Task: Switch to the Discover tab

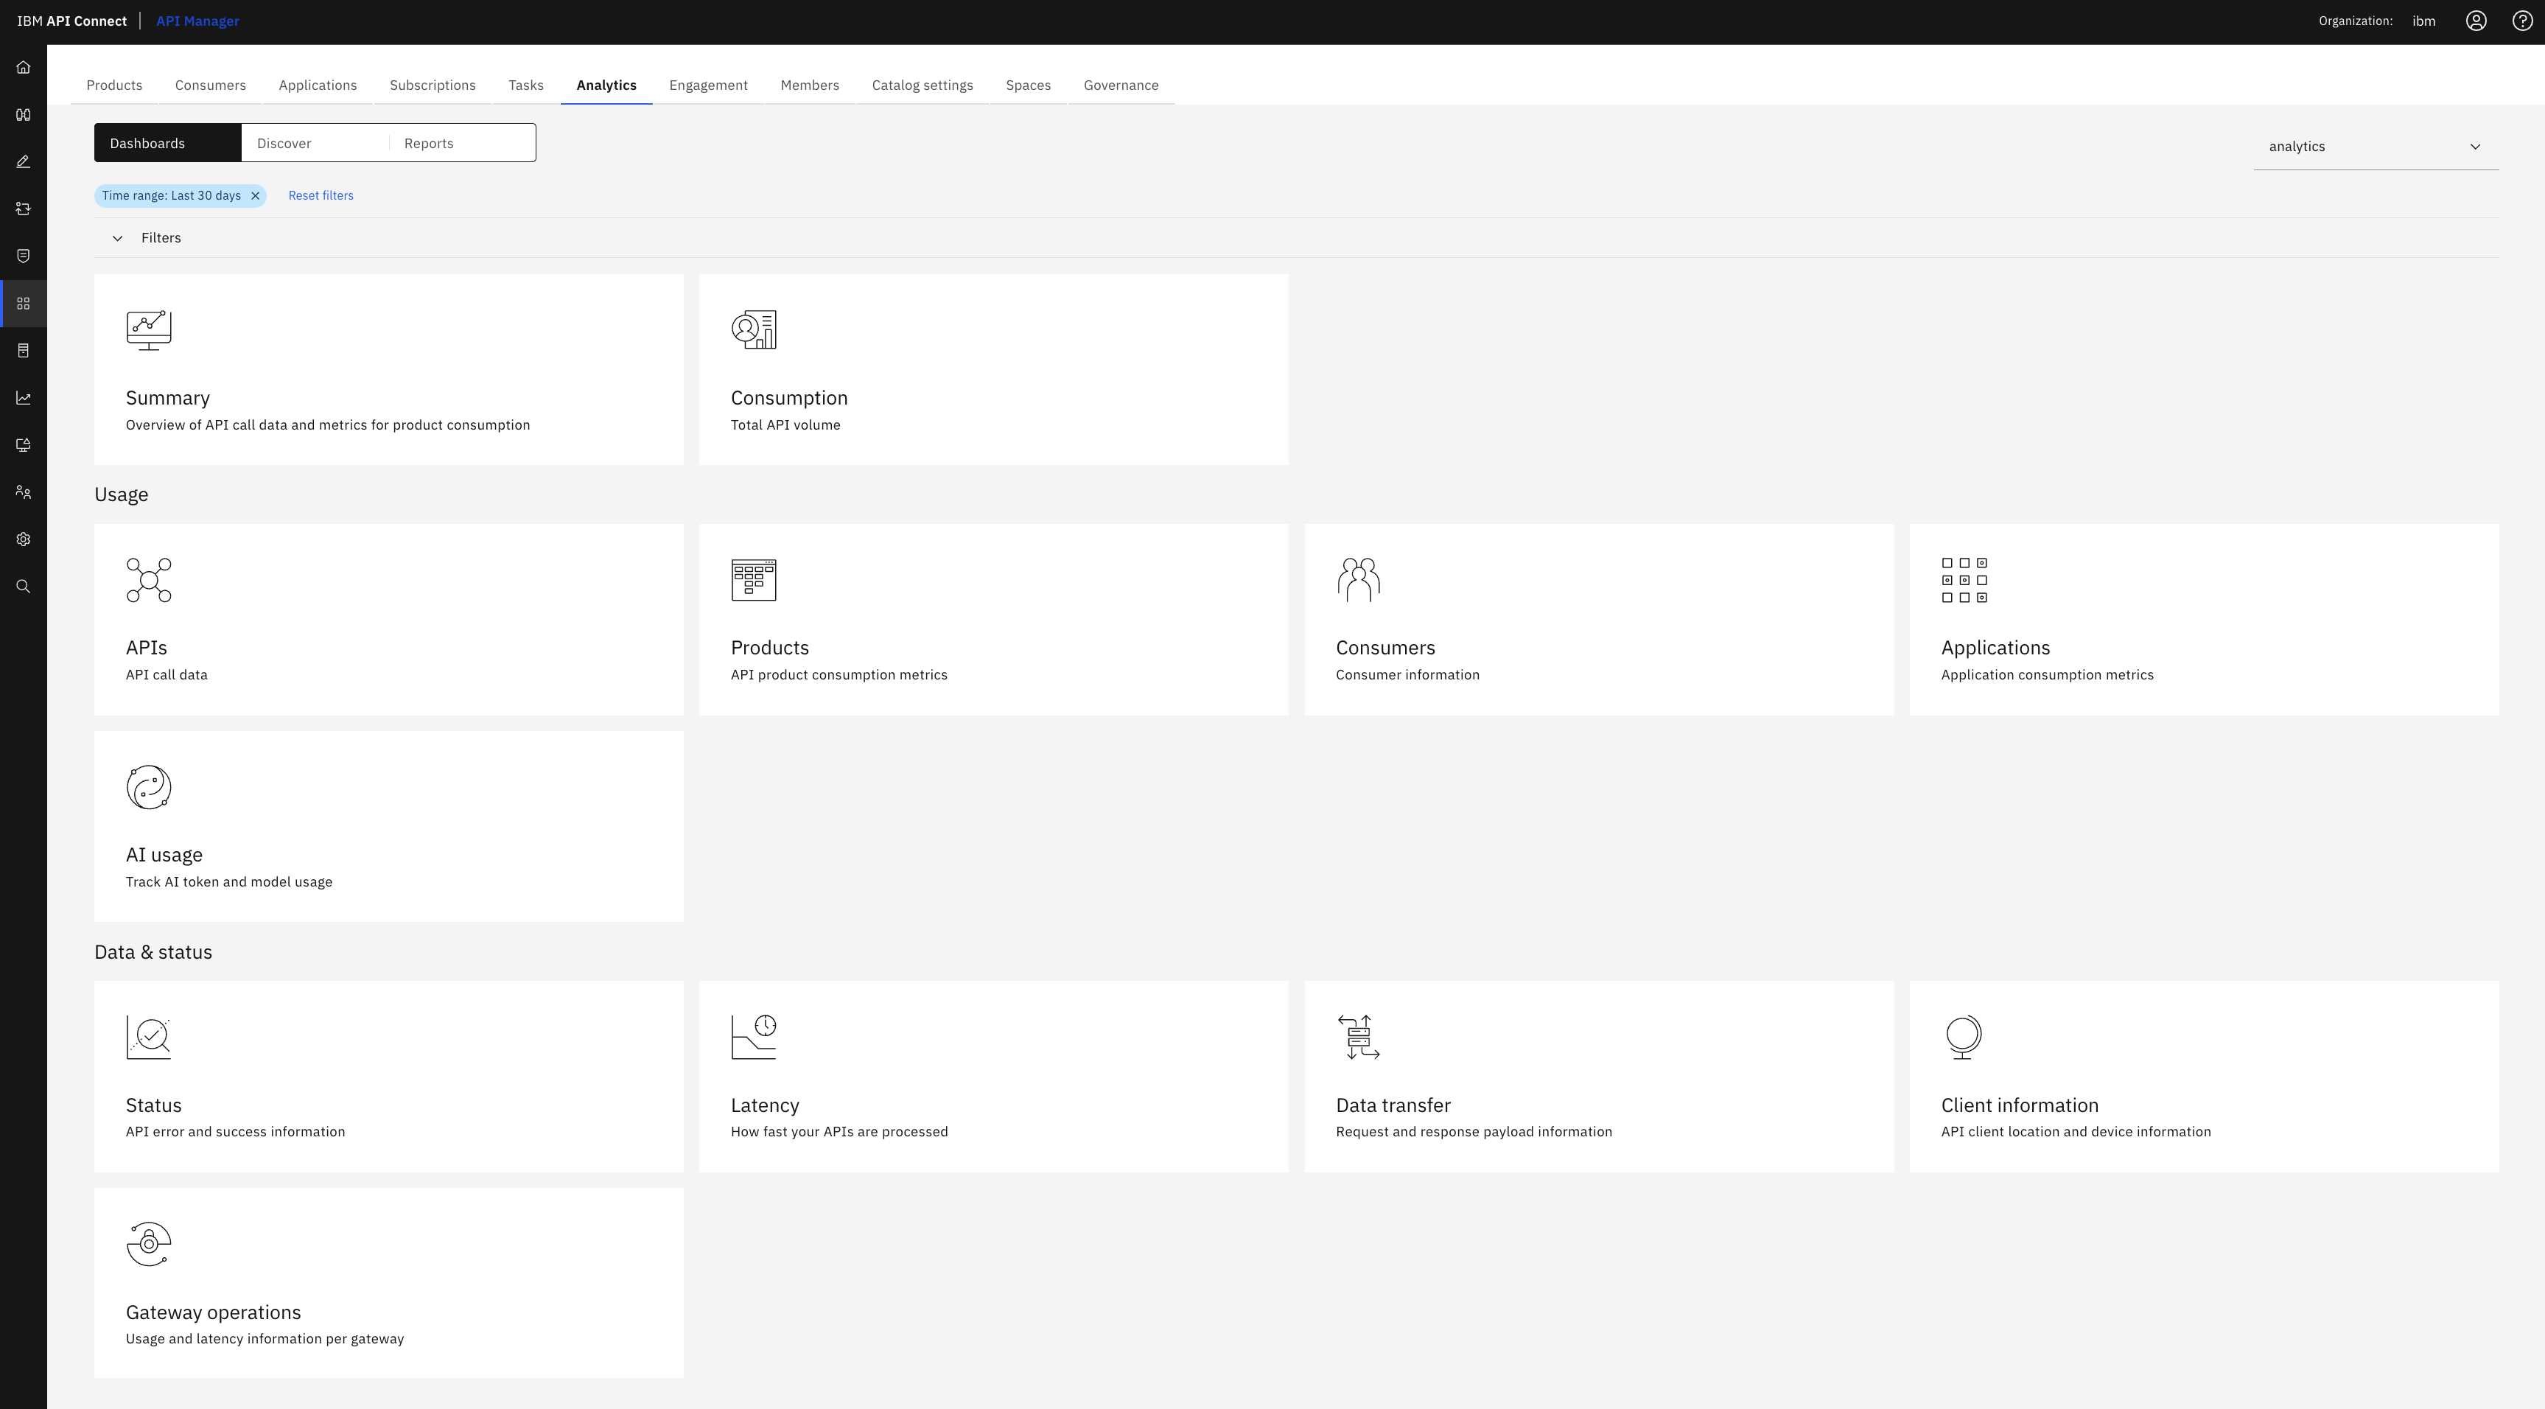Action: 284,142
